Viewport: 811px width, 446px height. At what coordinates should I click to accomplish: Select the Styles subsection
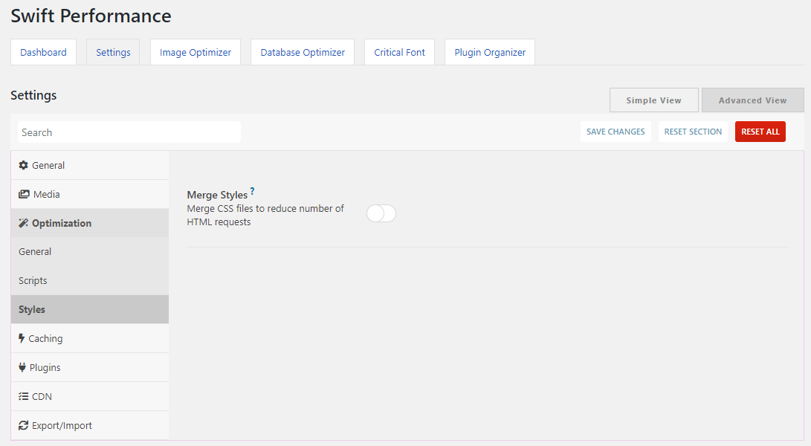click(x=90, y=309)
